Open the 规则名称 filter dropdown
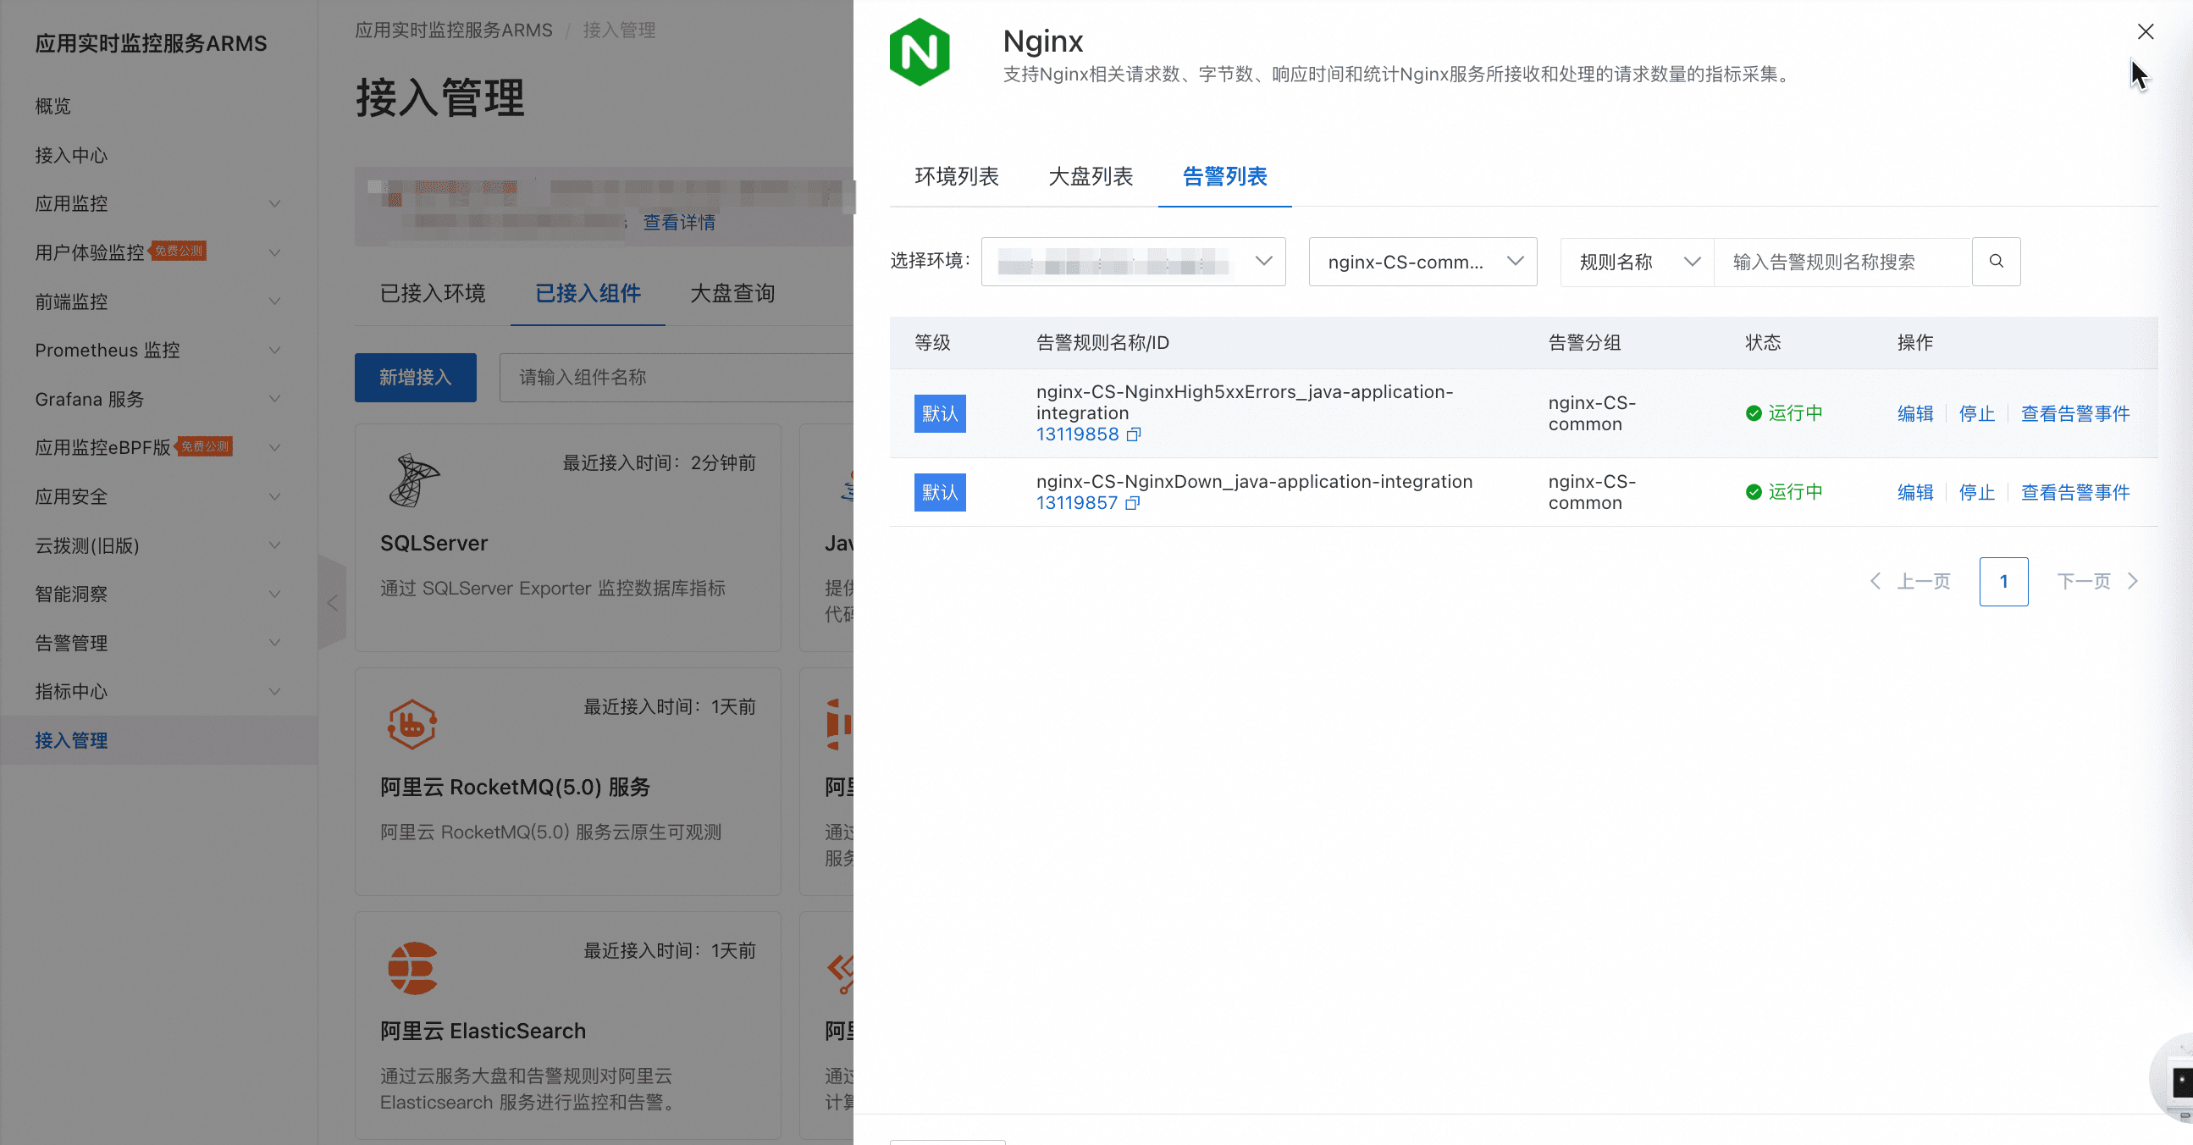The width and height of the screenshot is (2193, 1145). pos(1636,262)
